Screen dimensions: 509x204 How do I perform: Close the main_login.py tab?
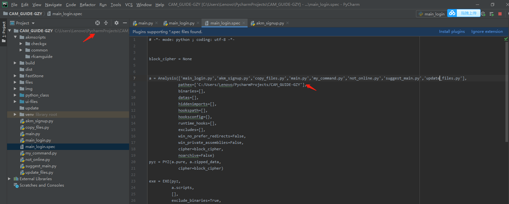198,23
